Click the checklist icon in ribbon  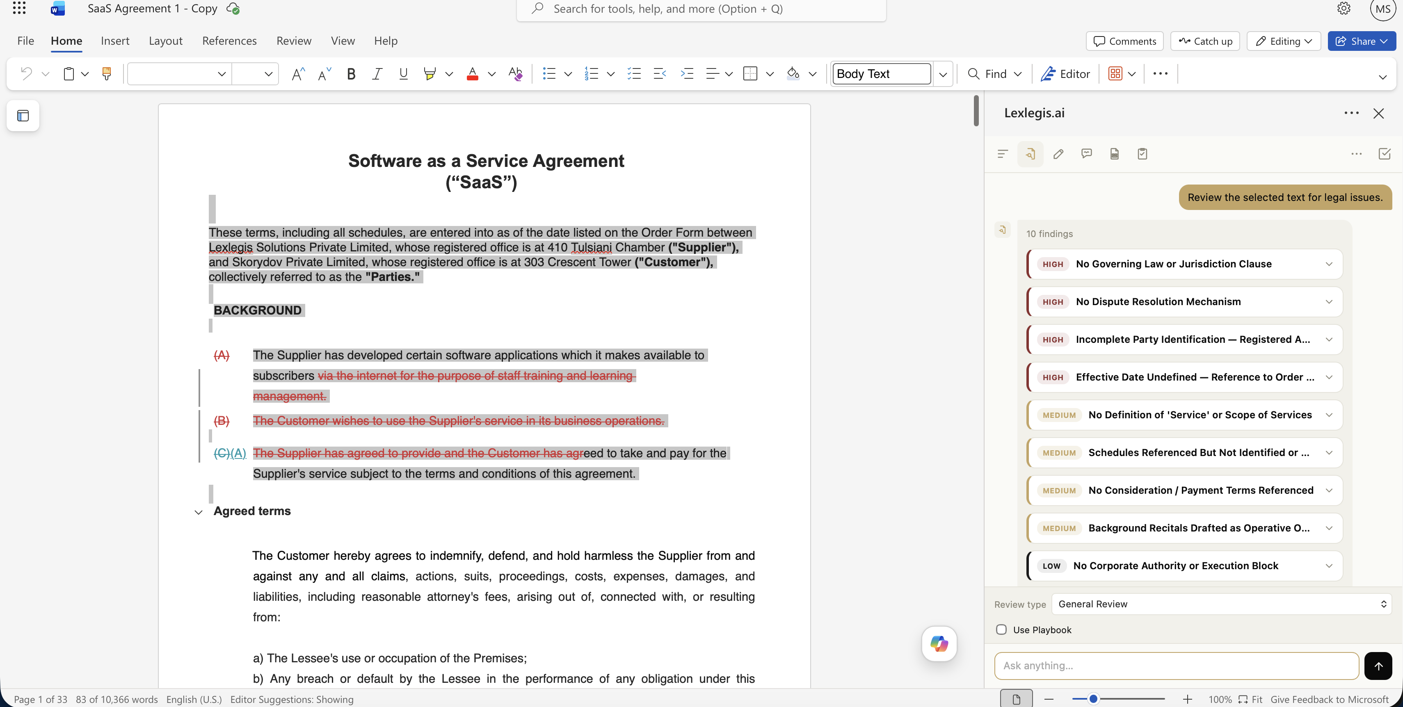tap(634, 73)
